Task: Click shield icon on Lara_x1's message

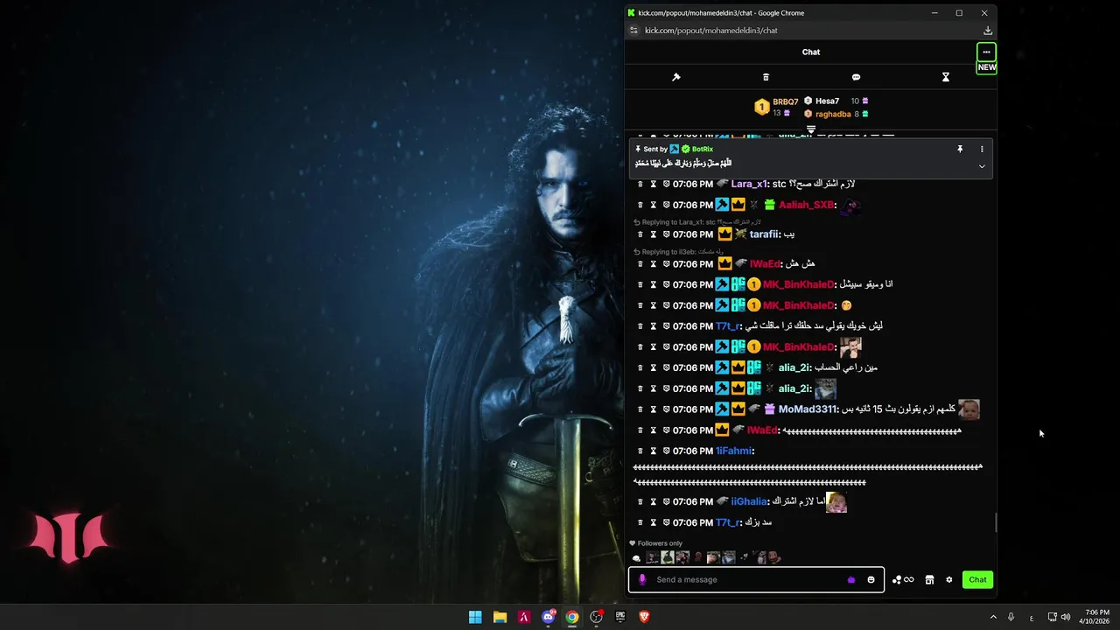Action: 666,184
